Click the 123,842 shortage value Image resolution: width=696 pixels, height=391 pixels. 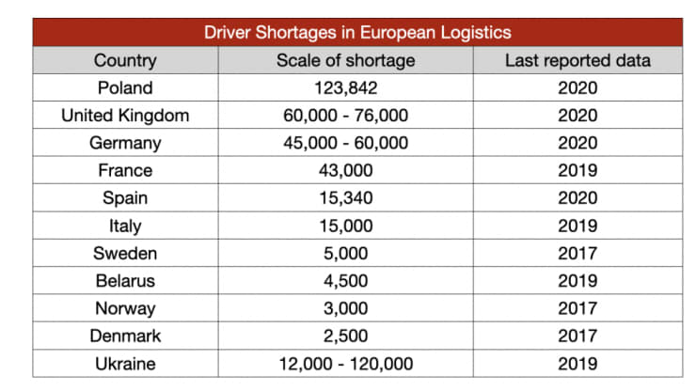point(345,87)
